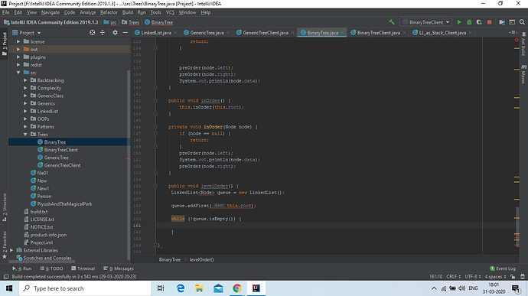Open File Explorer from taskbar
The height and width of the screenshot is (296, 528).
click(200, 288)
